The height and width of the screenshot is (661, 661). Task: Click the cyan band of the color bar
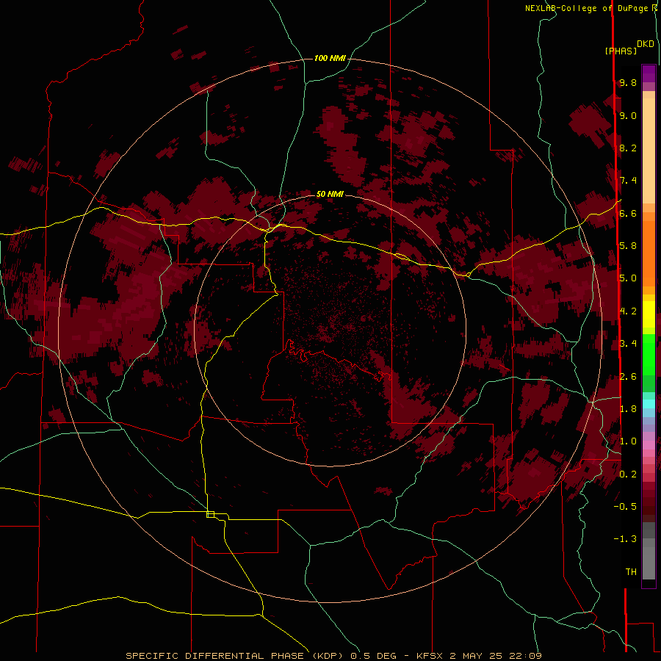click(649, 403)
